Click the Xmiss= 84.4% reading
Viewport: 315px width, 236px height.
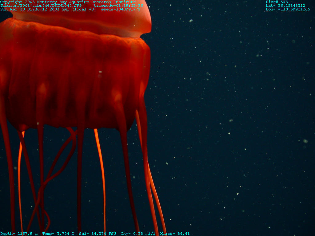pyautogui.click(x=175, y=234)
